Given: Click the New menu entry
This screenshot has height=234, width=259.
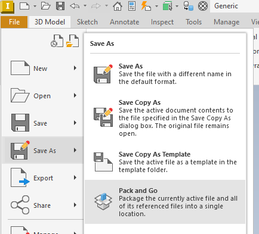Looking at the screenshot, I should (42, 68).
